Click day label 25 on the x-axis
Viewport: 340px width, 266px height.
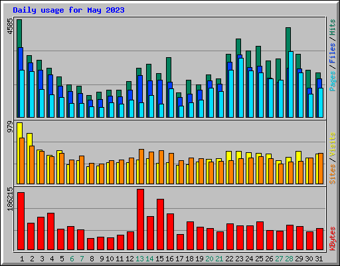[259, 259]
